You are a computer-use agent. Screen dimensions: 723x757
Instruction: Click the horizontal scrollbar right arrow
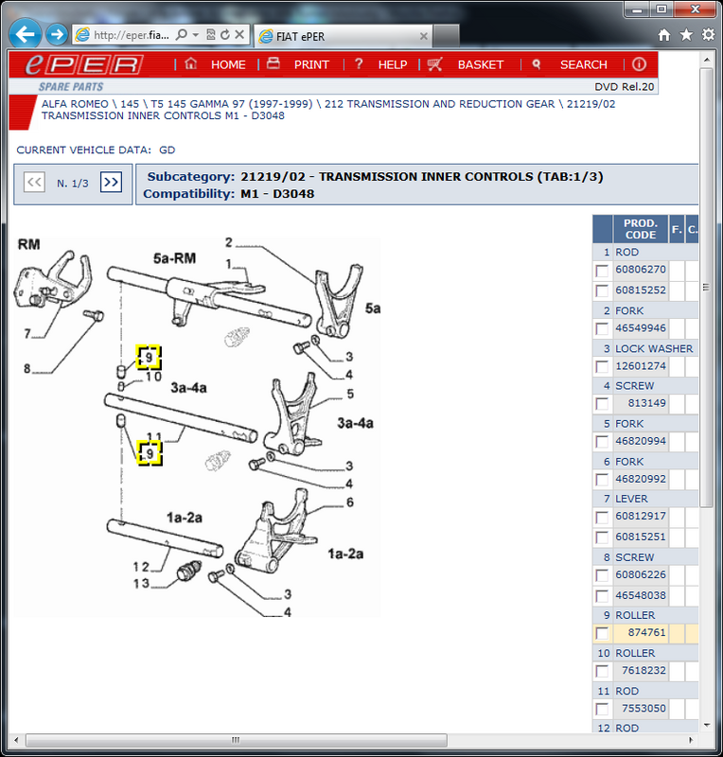point(691,740)
